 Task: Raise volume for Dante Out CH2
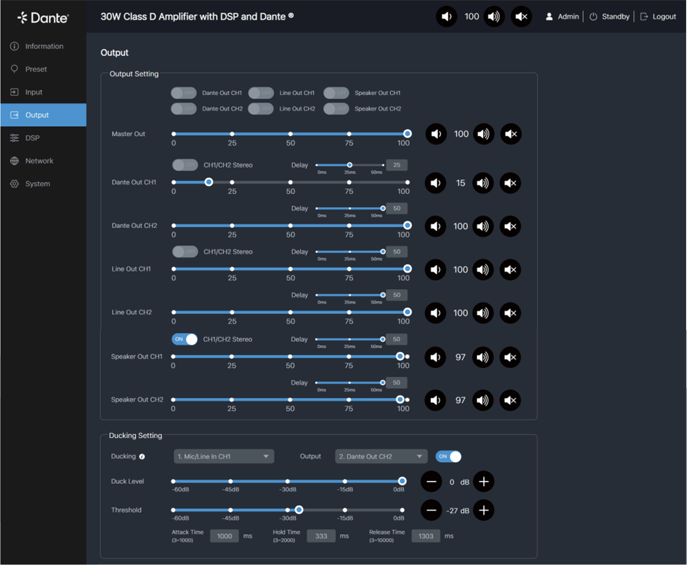tap(483, 226)
